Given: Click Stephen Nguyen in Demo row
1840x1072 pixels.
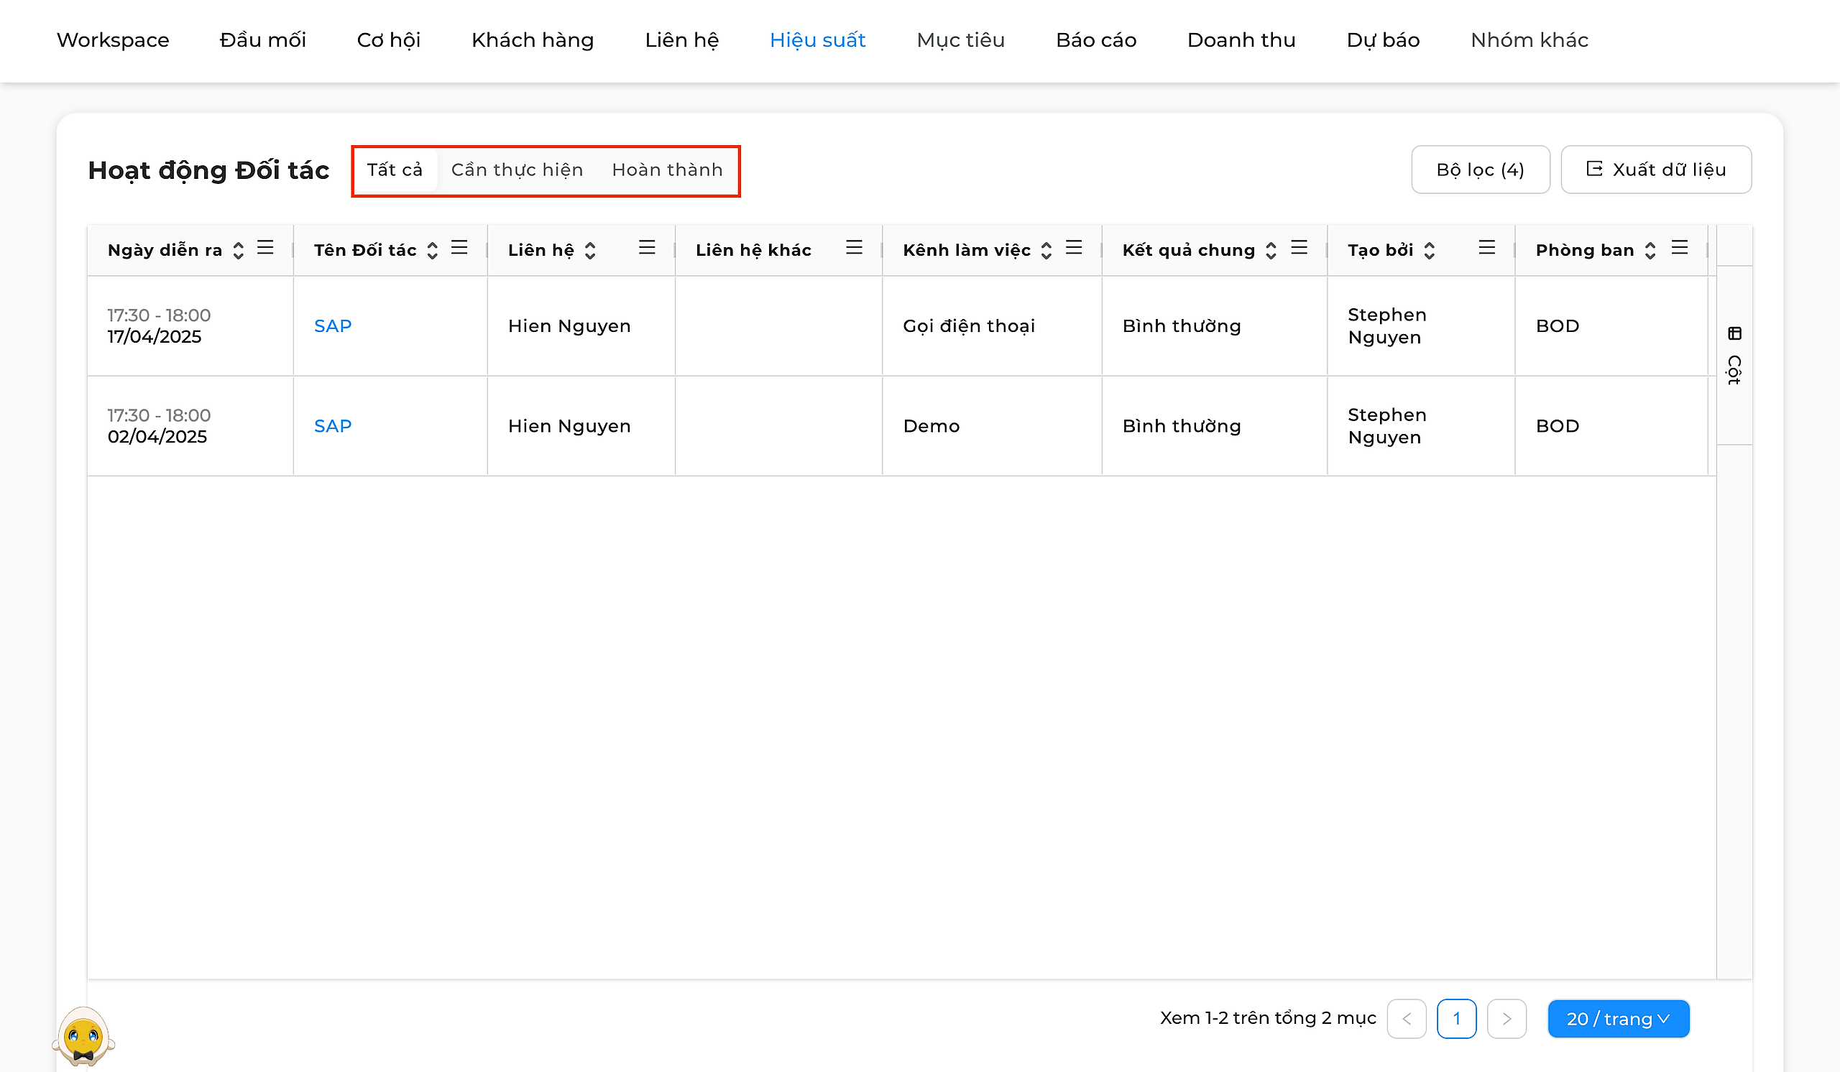Looking at the screenshot, I should (1386, 426).
